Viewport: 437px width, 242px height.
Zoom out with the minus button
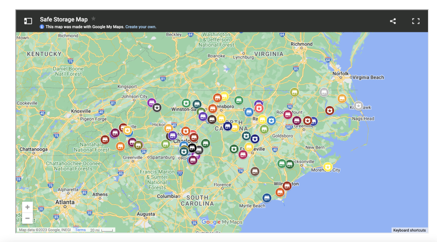27,218
